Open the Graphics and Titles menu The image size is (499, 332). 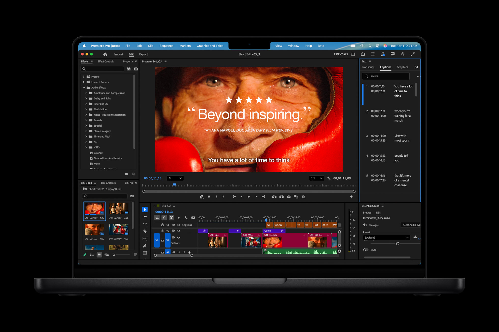(210, 46)
